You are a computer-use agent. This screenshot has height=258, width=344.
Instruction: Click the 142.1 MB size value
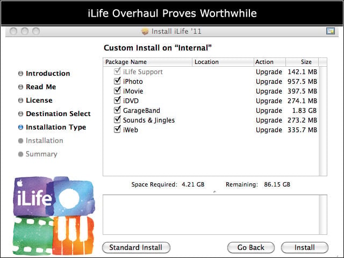click(x=302, y=72)
